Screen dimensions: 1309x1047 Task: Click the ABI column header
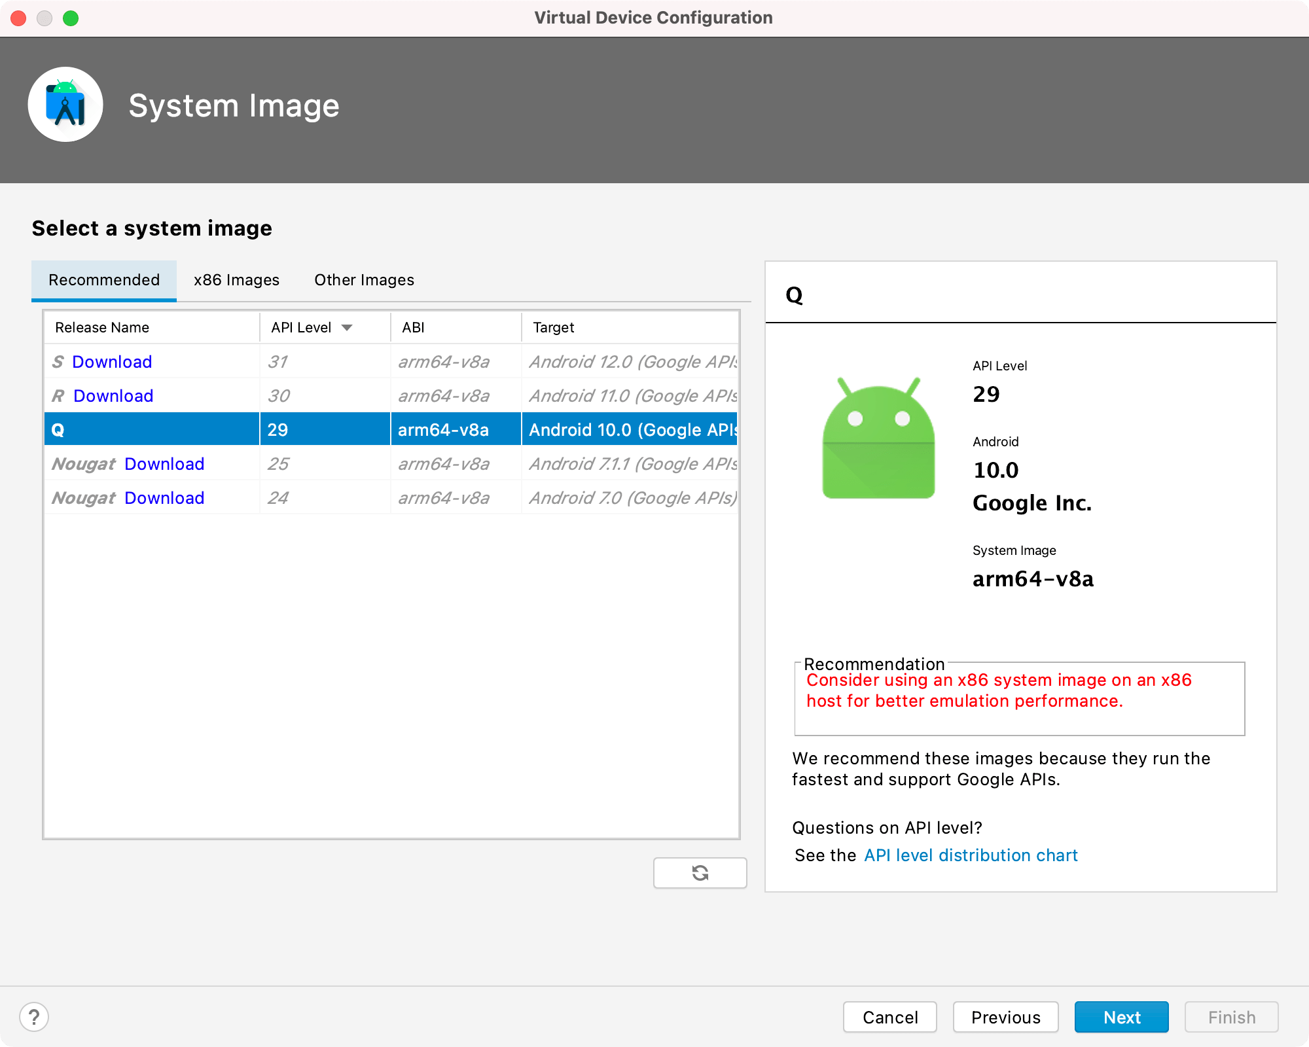[414, 327]
